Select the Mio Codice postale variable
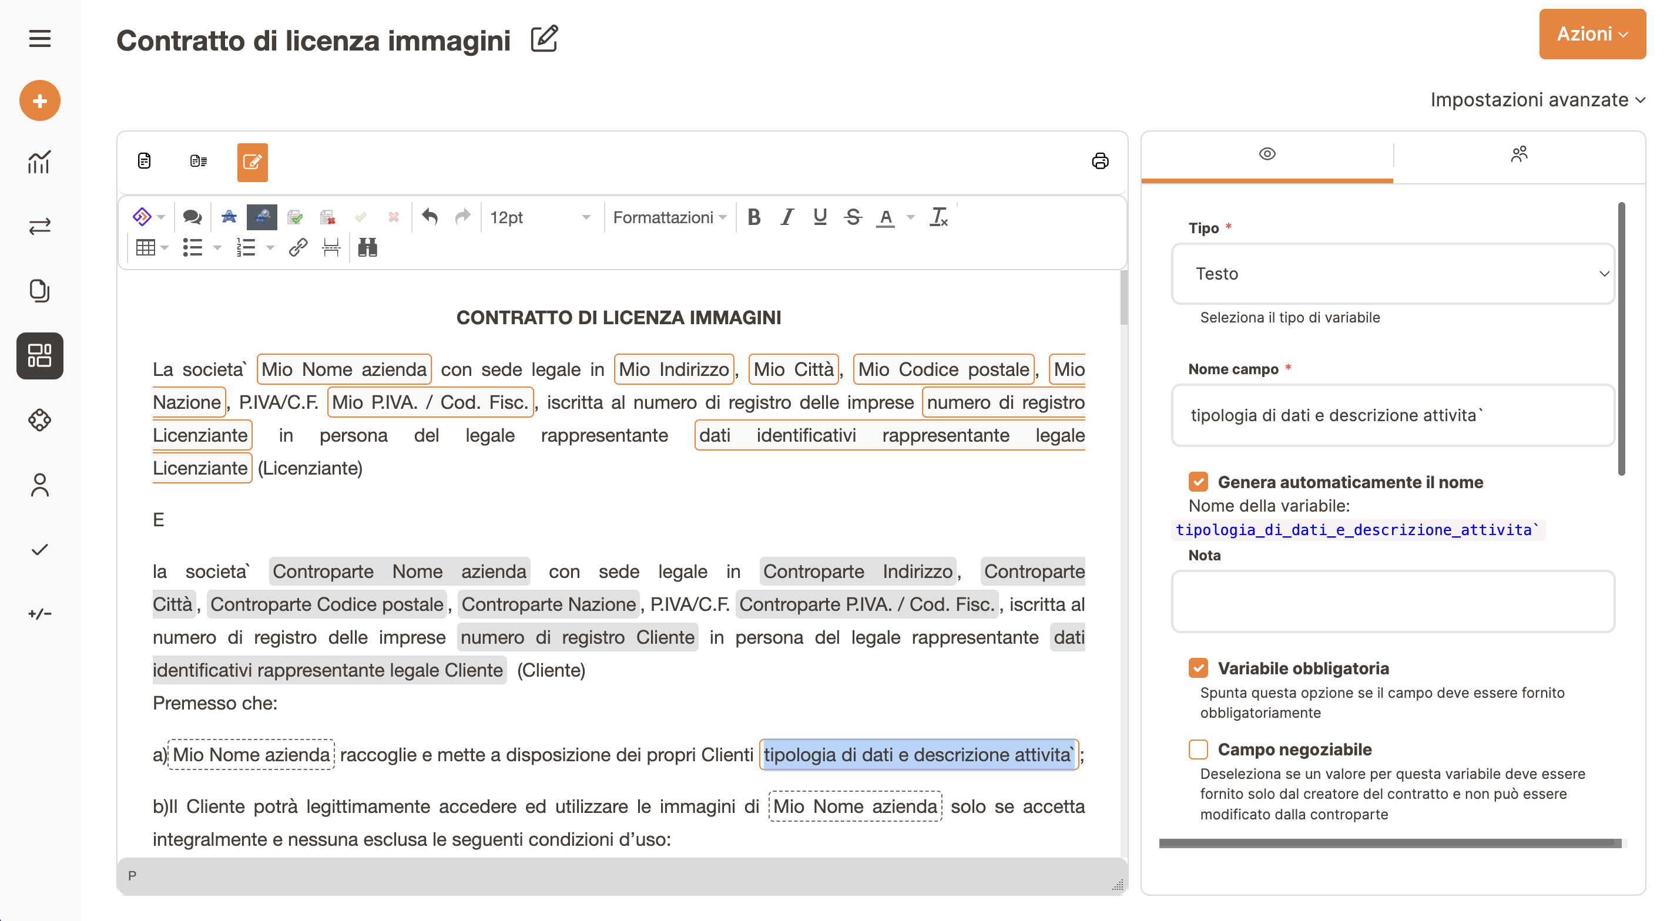The image size is (1677, 921). coord(943,369)
